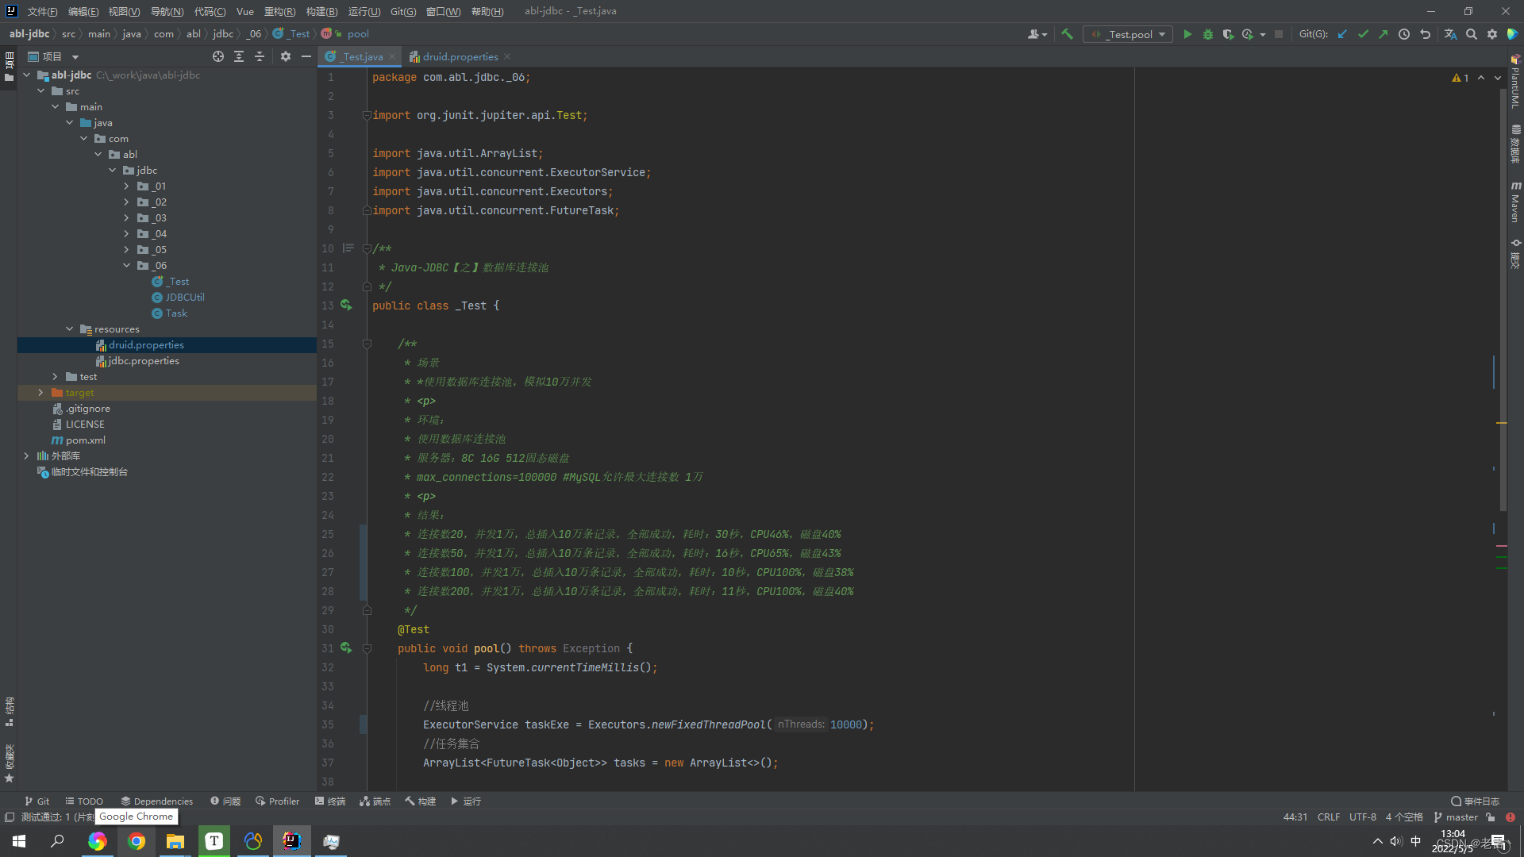Select jdbc.properties file in tree
The image size is (1524, 857).
(144, 360)
